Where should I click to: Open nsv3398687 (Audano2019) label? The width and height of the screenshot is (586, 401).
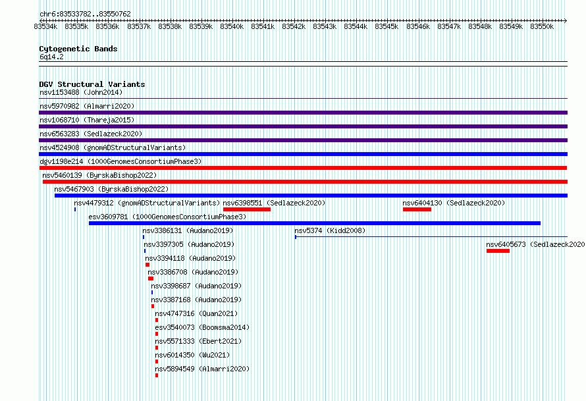[196, 286]
